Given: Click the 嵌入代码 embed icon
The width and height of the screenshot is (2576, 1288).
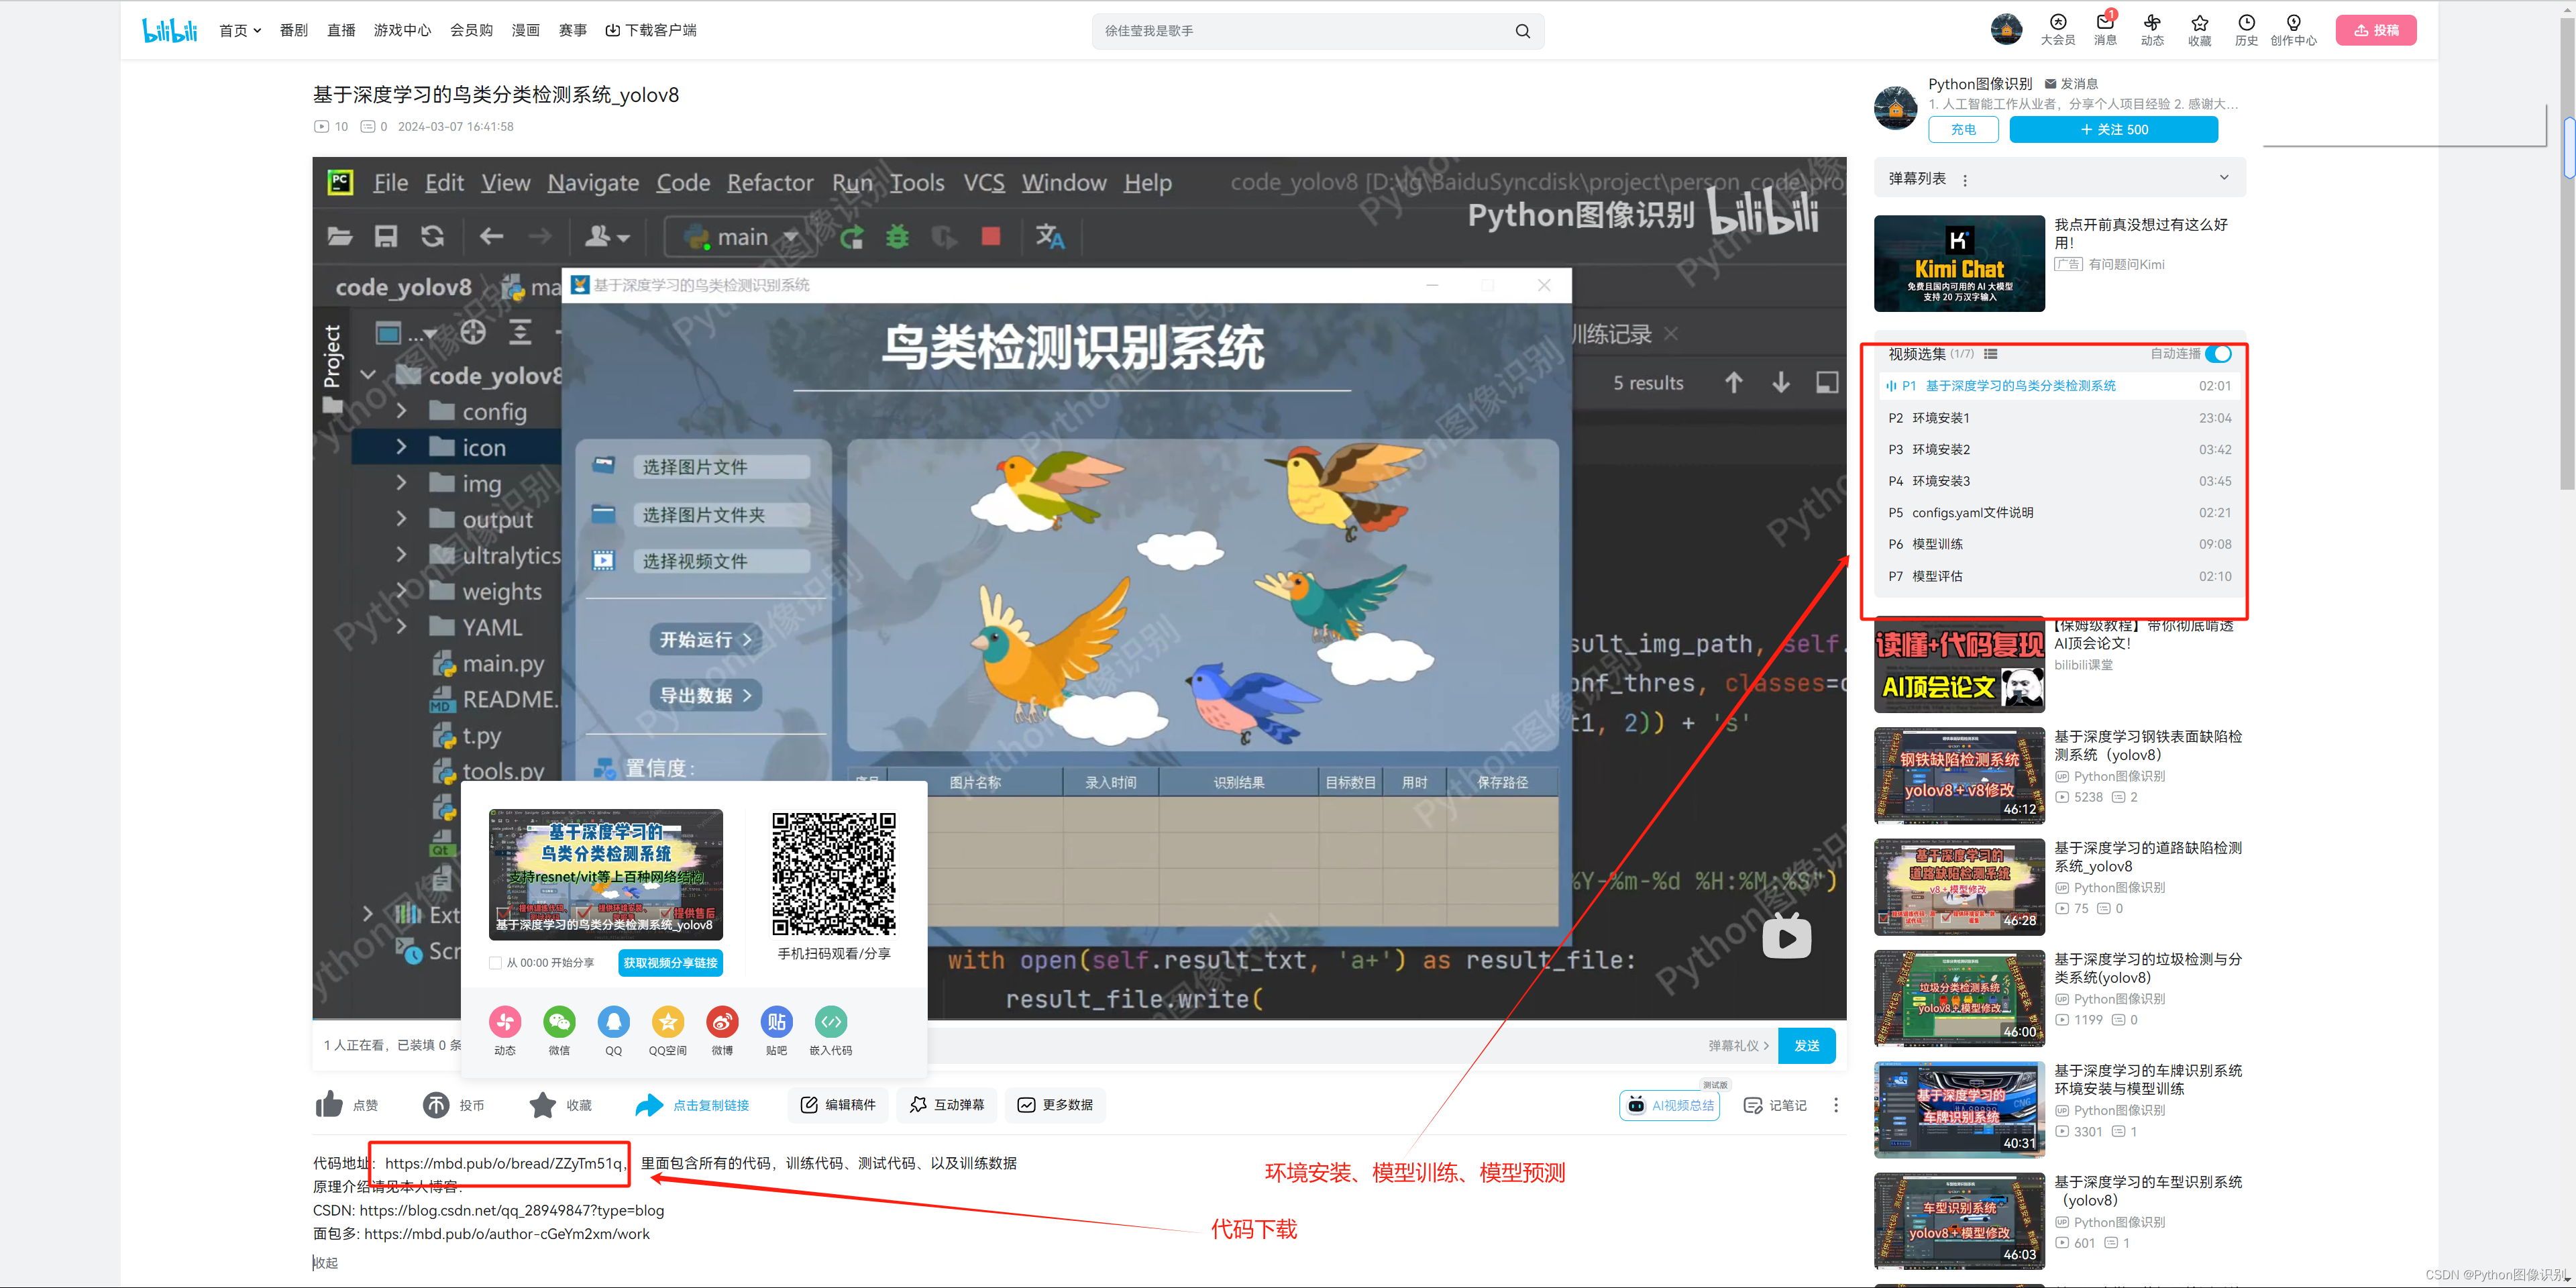Looking at the screenshot, I should (831, 1021).
